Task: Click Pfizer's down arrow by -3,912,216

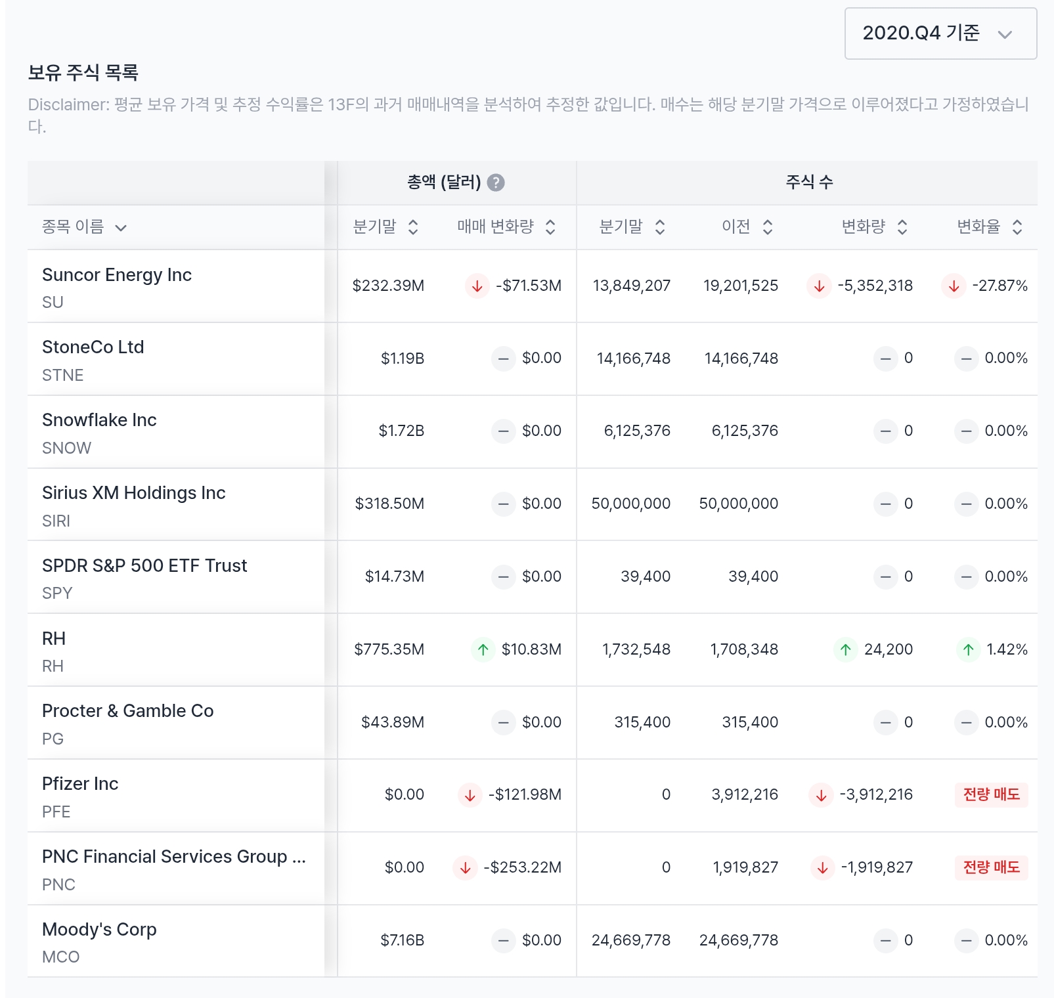Action: 822,795
